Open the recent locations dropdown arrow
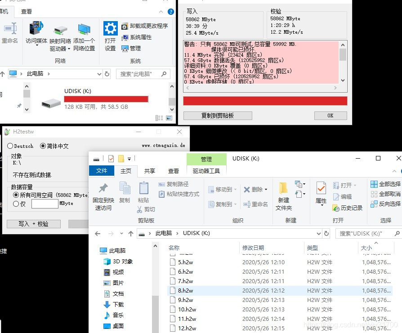Image resolution: width=402 pixels, height=333 pixels. [x=121, y=234]
